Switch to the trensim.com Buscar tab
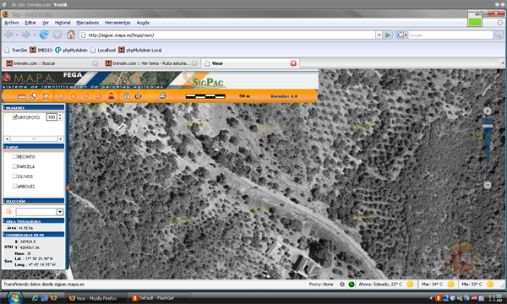Screen dimensions: 507x304 (x=52, y=63)
